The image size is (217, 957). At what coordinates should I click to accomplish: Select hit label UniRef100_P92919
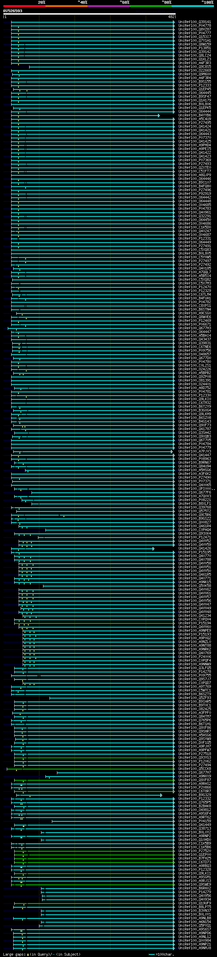pos(195,194)
